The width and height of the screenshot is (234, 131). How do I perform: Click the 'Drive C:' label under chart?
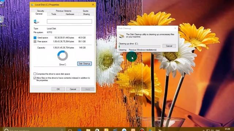click(63, 65)
